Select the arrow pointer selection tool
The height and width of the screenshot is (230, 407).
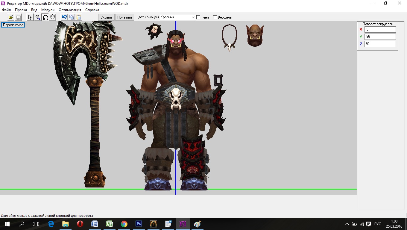pos(30,17)
